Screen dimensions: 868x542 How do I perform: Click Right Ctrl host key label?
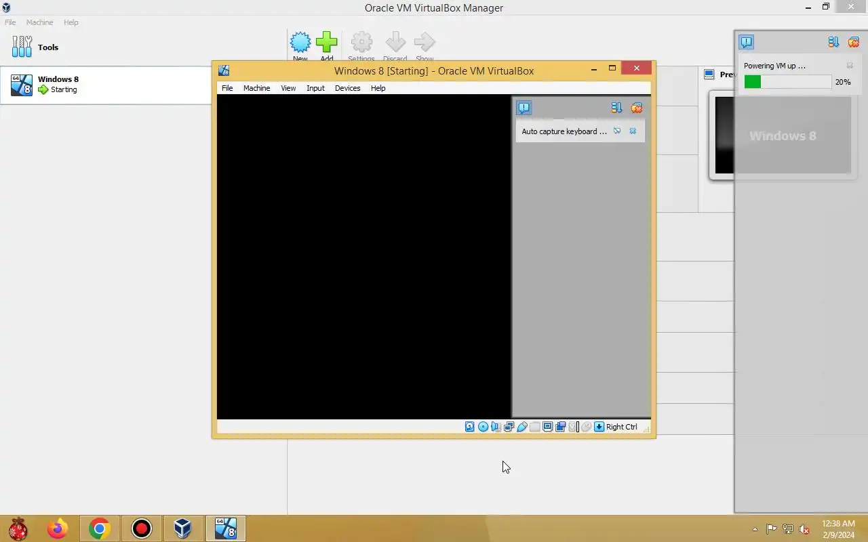pyautogui.click(x=622, y=427)
